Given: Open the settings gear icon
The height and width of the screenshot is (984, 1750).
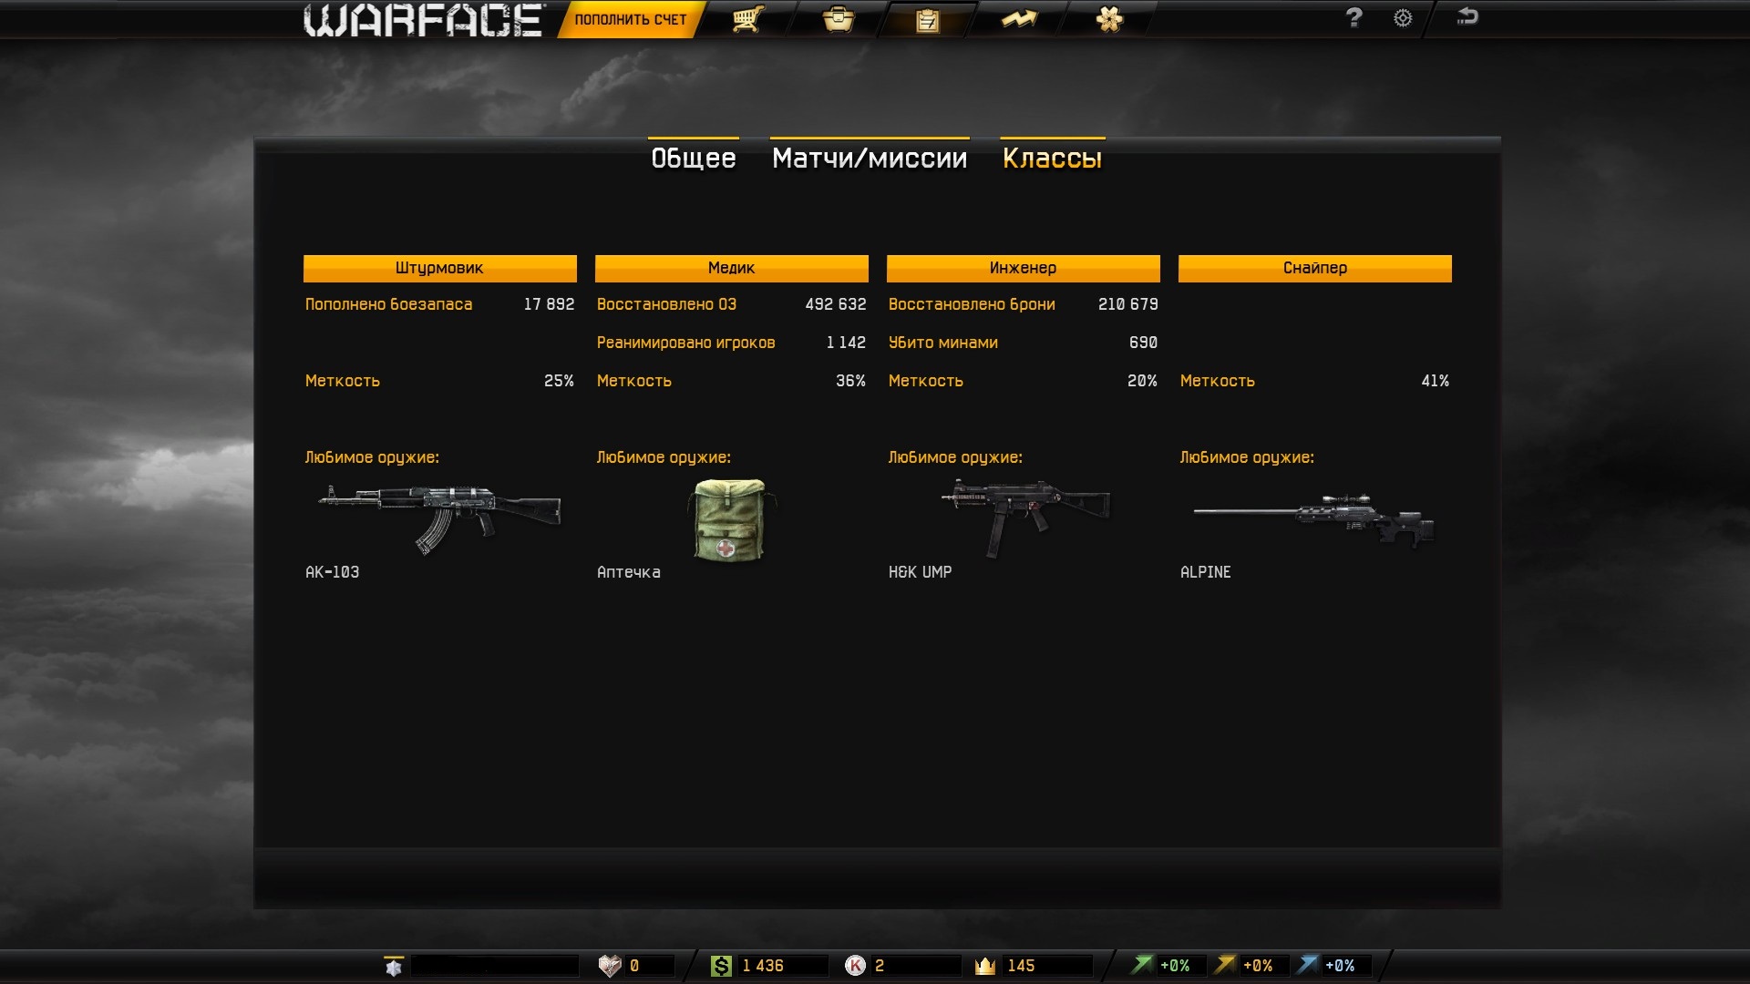Looking at the screenshot, I should click(1403, 18).
